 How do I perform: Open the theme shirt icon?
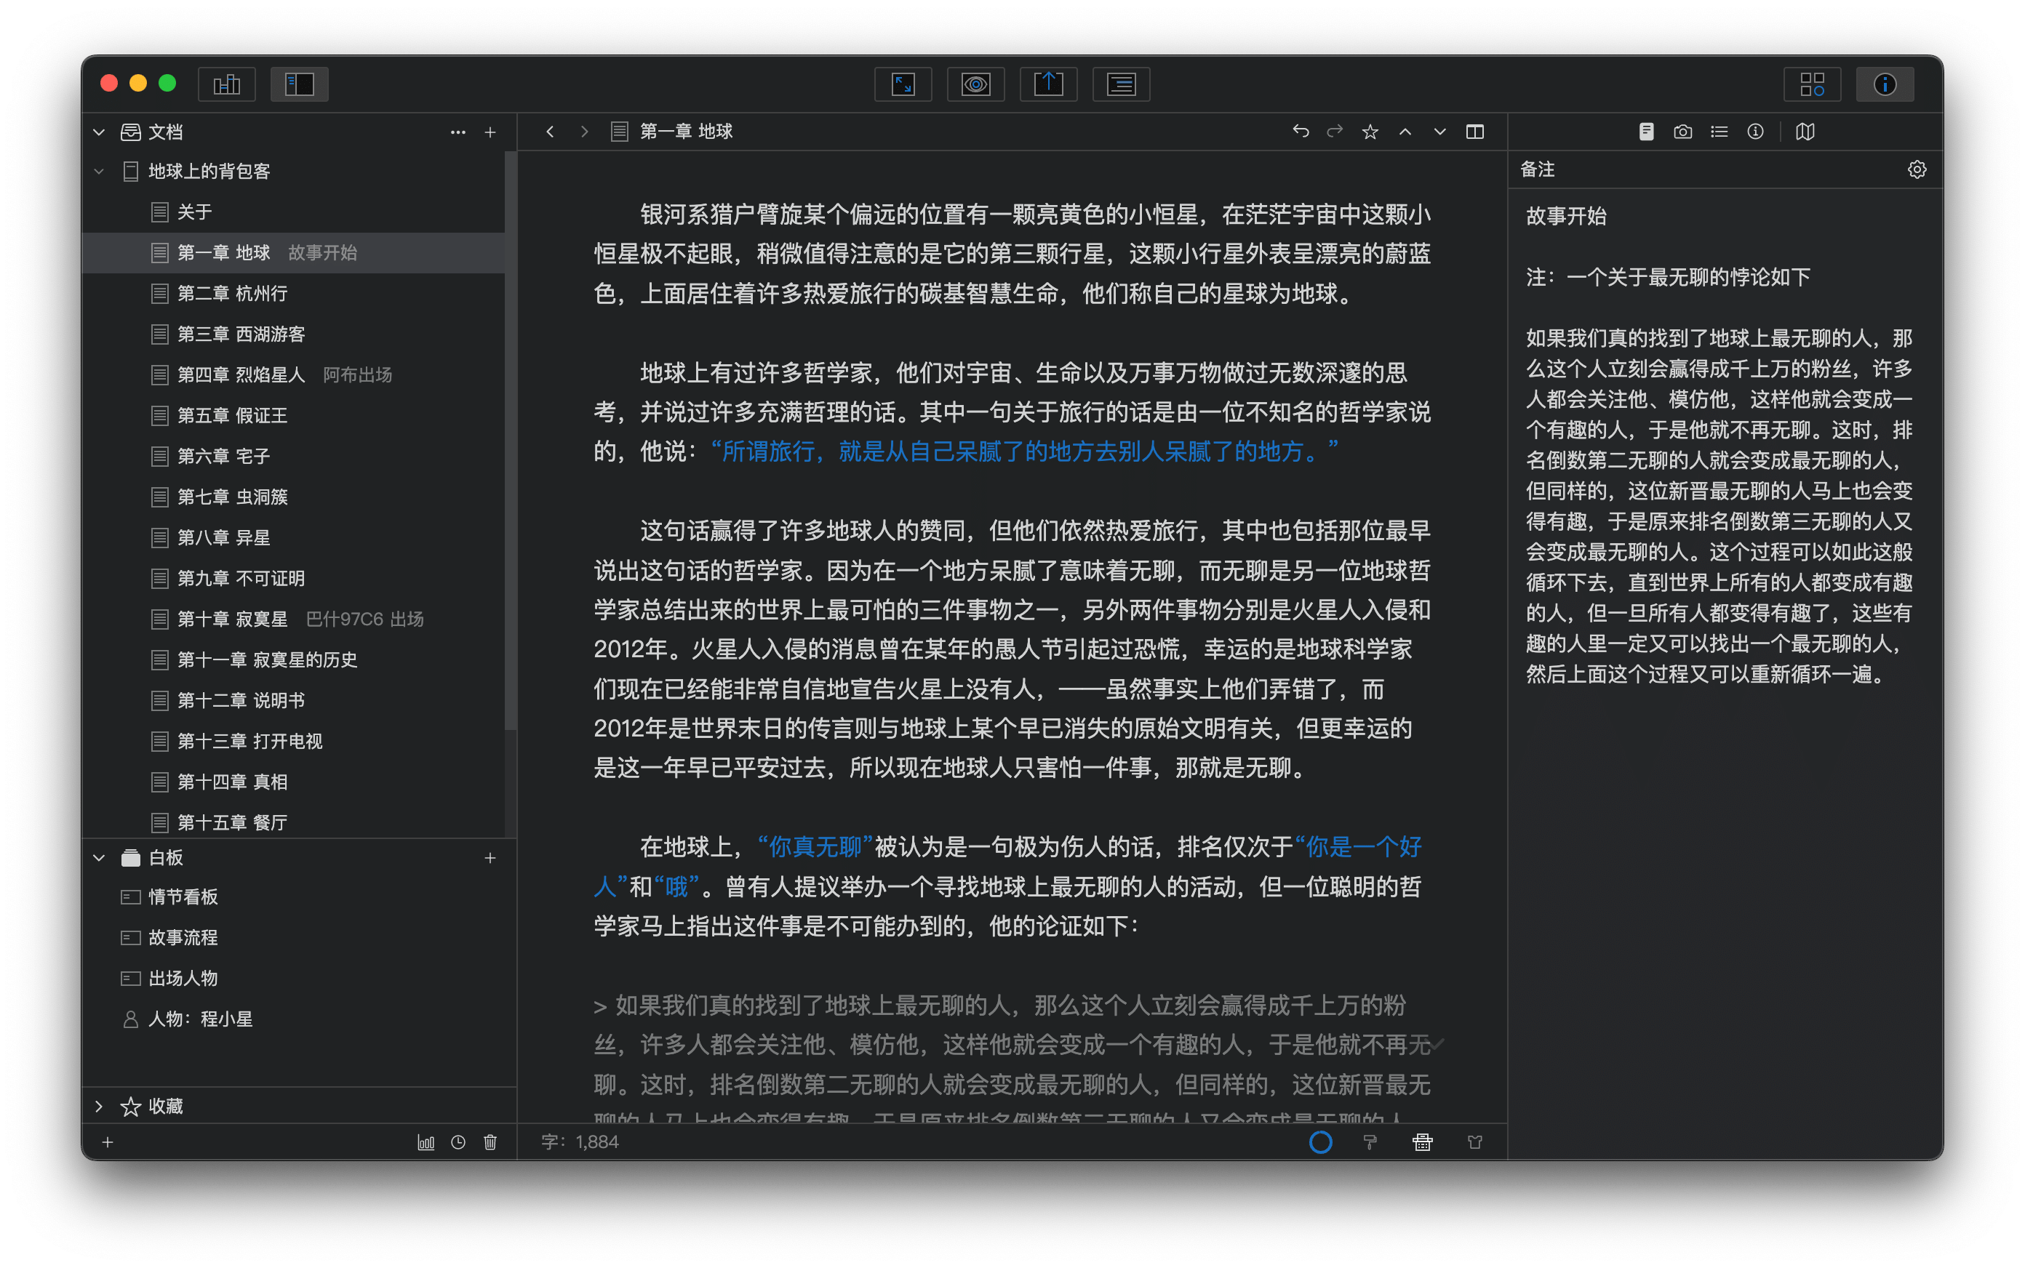[1474, 1141]
